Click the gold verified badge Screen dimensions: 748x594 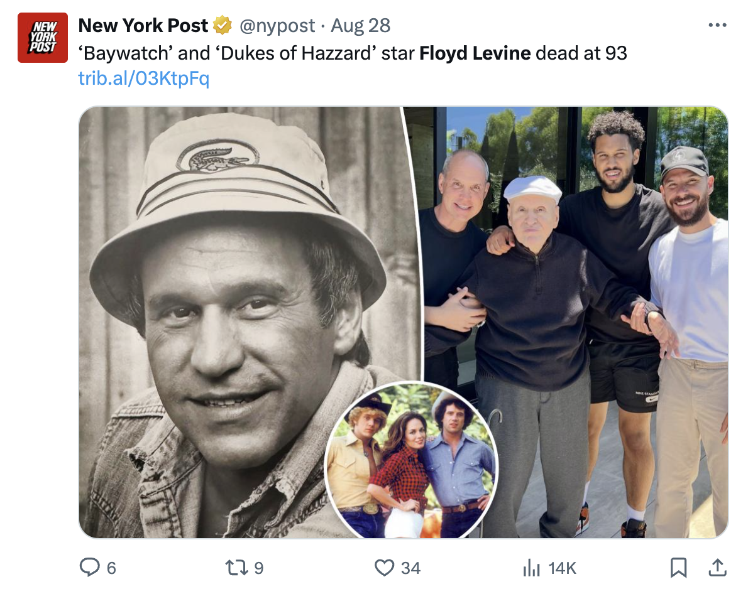tap(222, 26)
